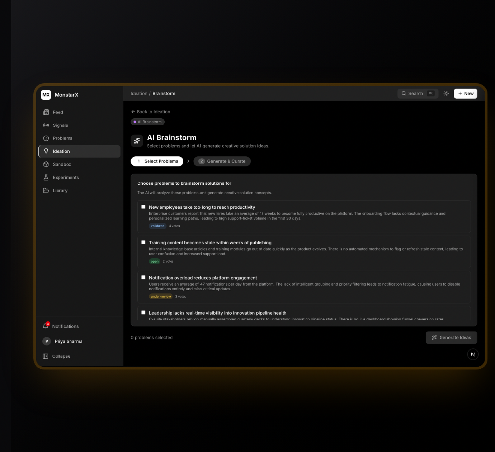Click Back to Ideation link
The height and width of the screenshot is (452, 495).
coord(151,112)
